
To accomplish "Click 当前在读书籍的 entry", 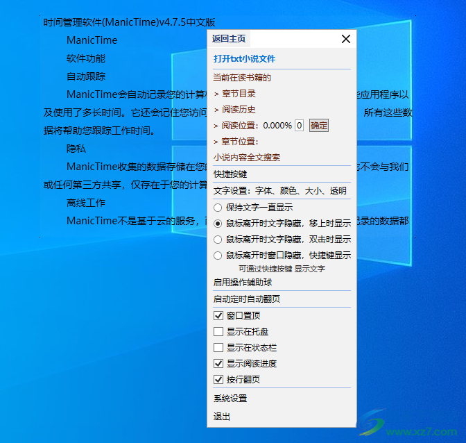I will point(242,78).
